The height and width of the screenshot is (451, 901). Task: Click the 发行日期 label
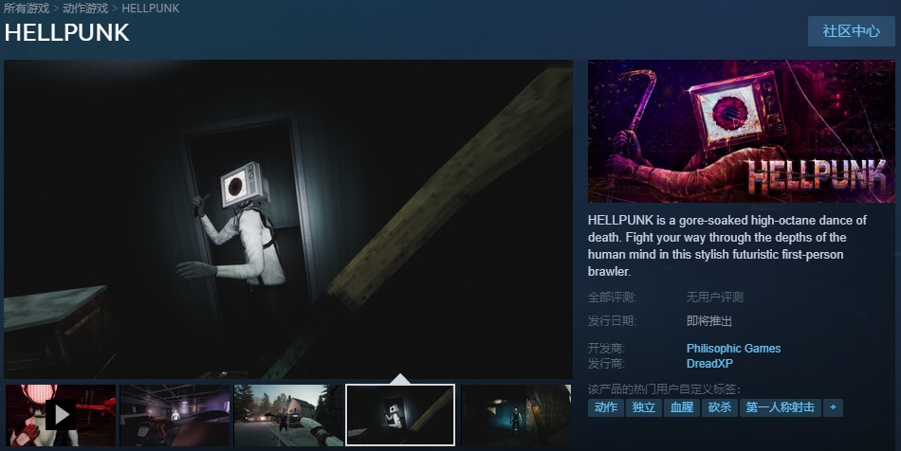(x=612, y=321)
